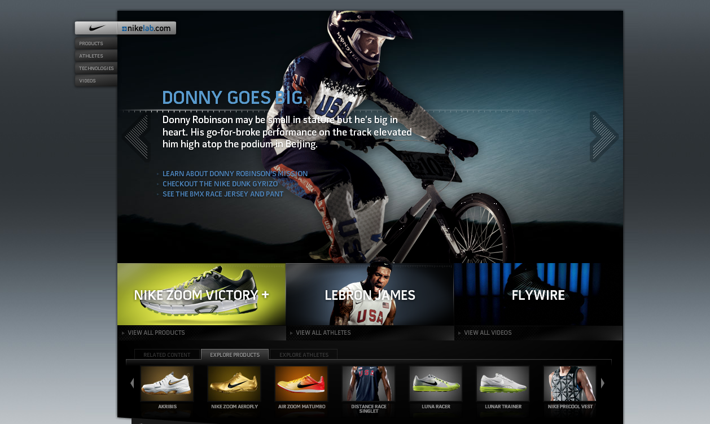
Task: Click View All Videos link
Action: tap(488, 333)
